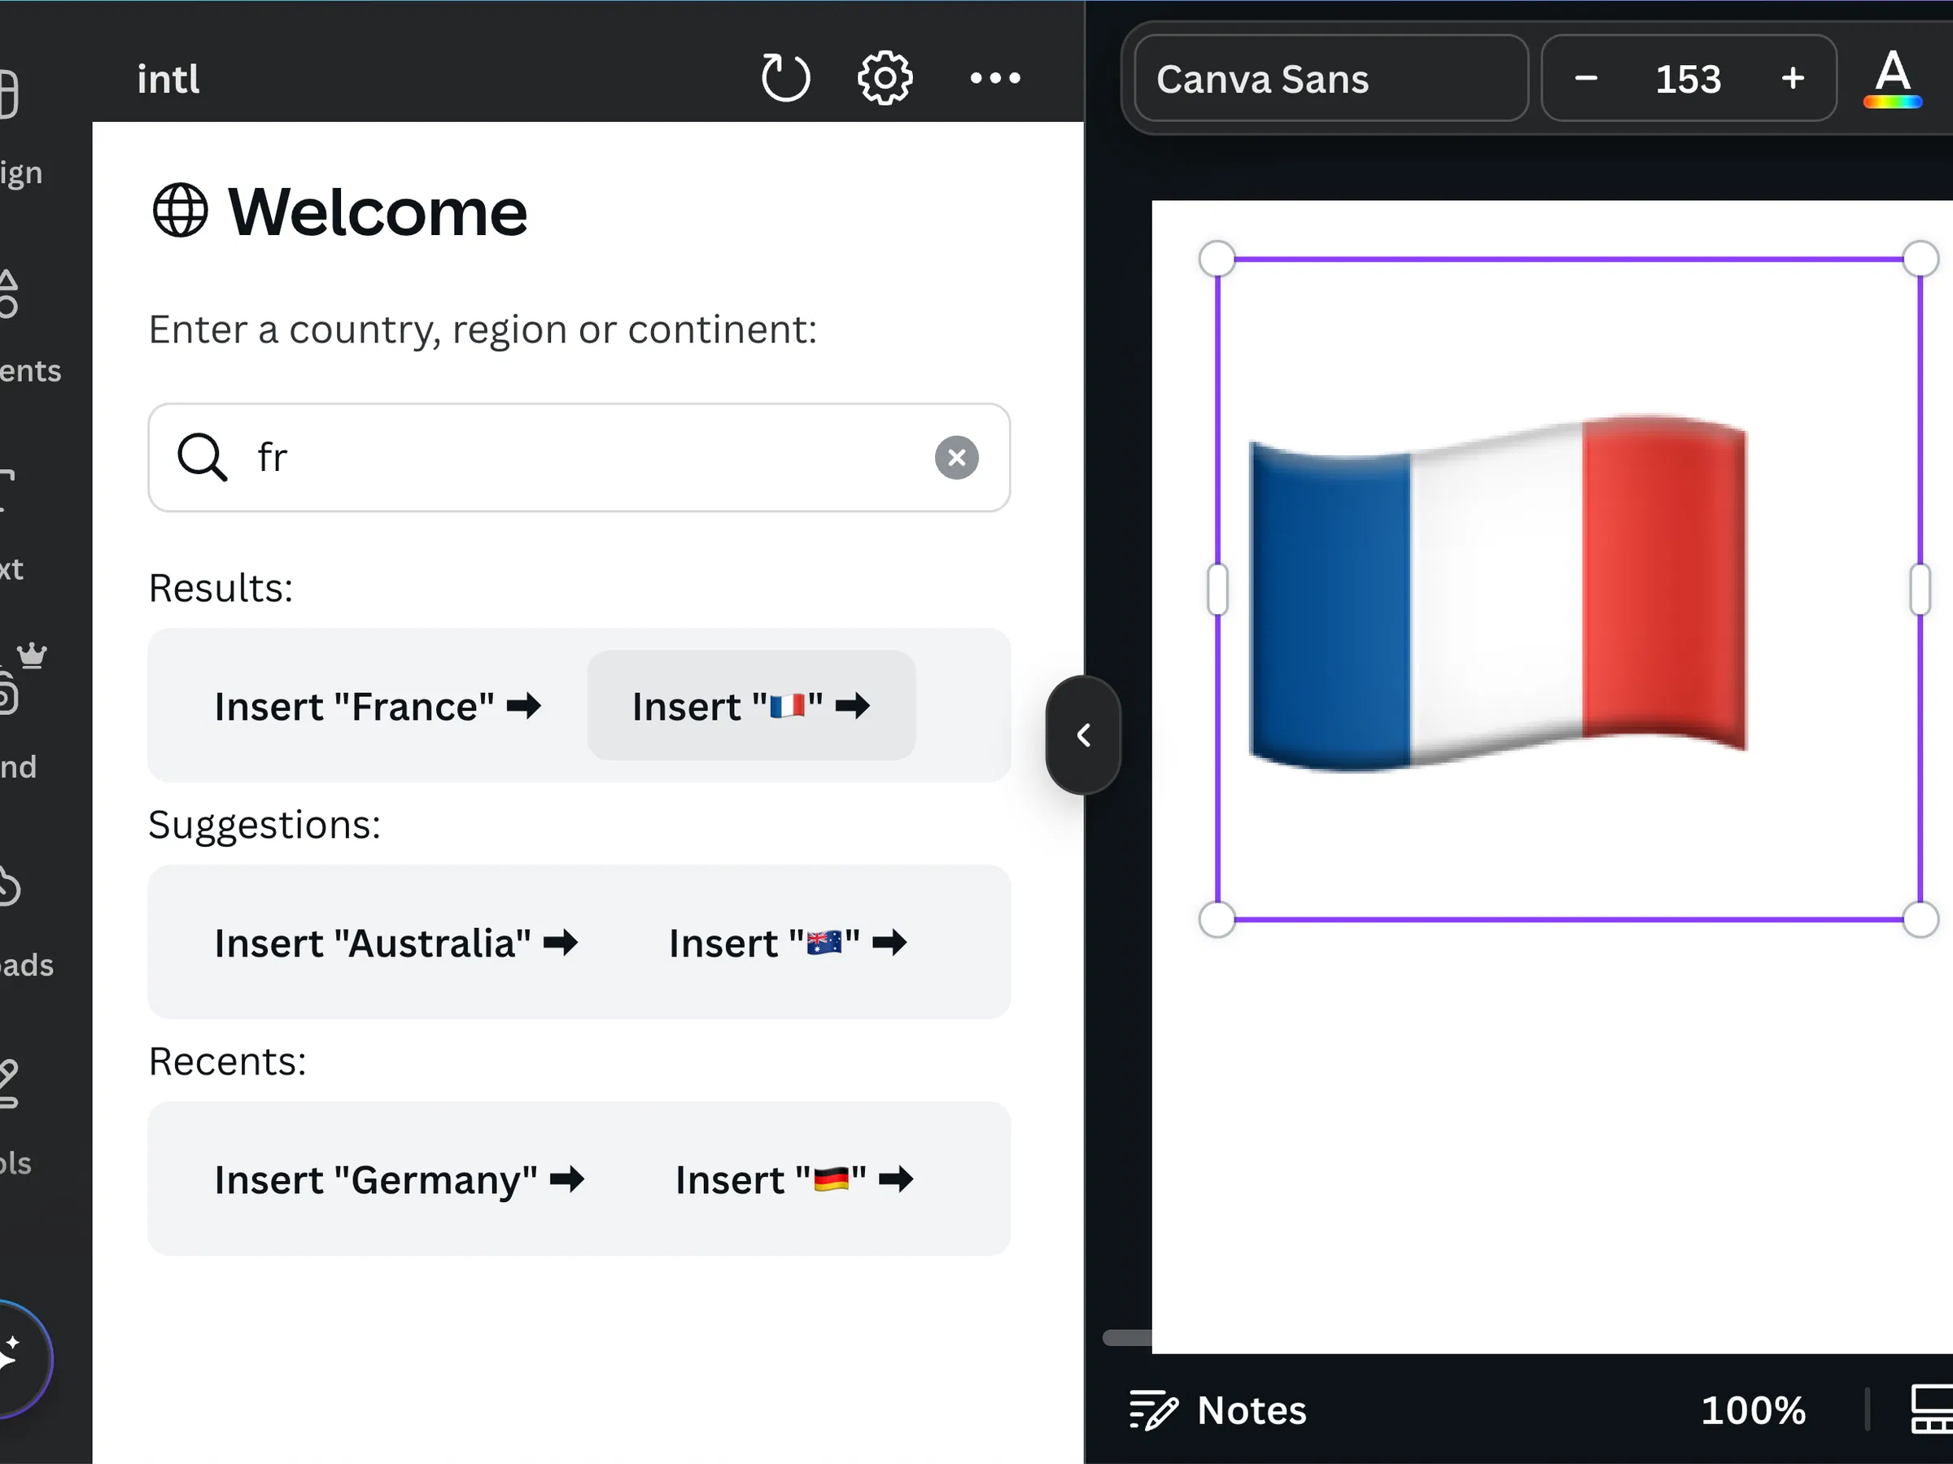1953x1464 pixels.
Task: Open the Design sidebar tab
Action: click(22, 128)
